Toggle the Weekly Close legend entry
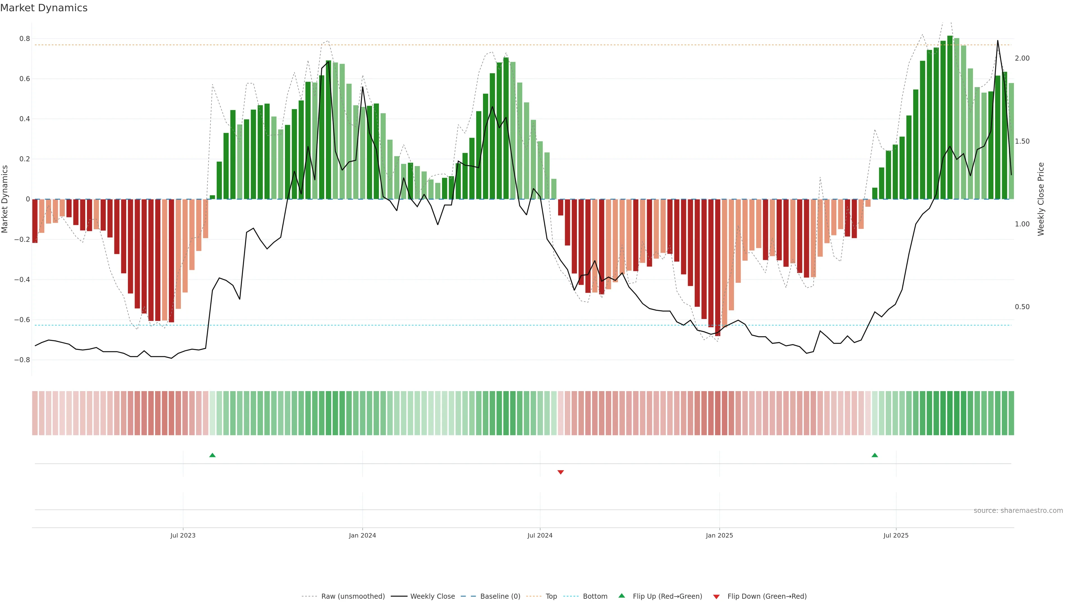The height and width of the screenshot is (606, 1077). [x=432, y=596]
